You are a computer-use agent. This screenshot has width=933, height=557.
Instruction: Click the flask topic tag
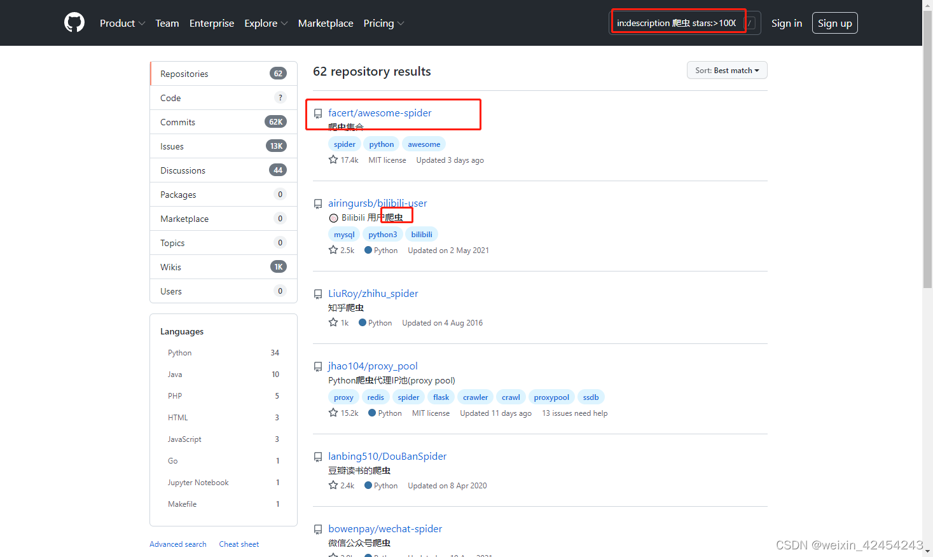(x=441, y=397)
